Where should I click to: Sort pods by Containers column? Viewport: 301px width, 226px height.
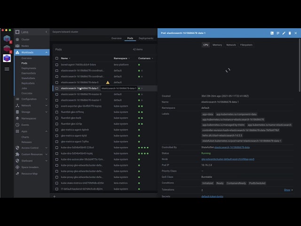tap(145, 58)
